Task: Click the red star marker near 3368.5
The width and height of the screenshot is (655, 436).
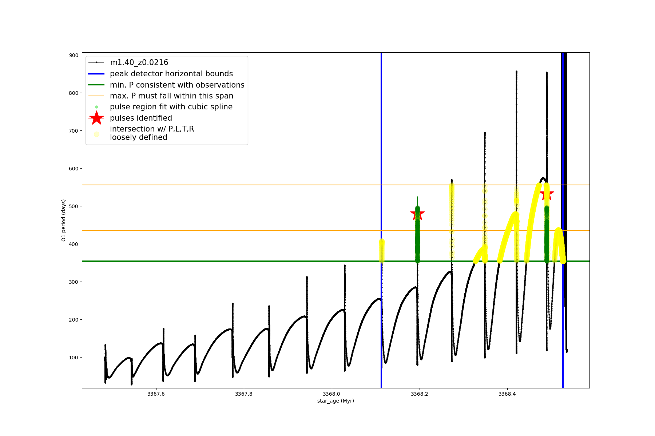Action: (x=547, y=194)
